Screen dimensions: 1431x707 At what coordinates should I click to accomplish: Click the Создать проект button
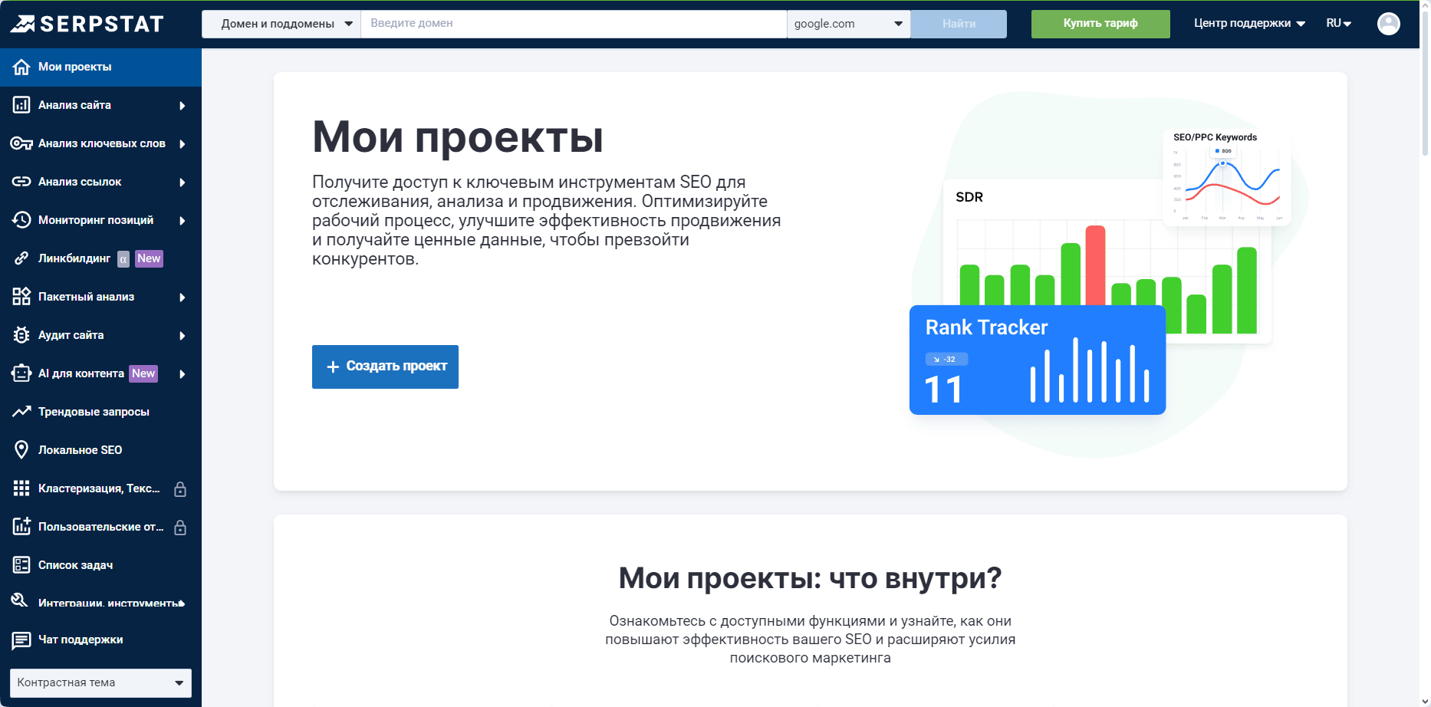point(385,367)
